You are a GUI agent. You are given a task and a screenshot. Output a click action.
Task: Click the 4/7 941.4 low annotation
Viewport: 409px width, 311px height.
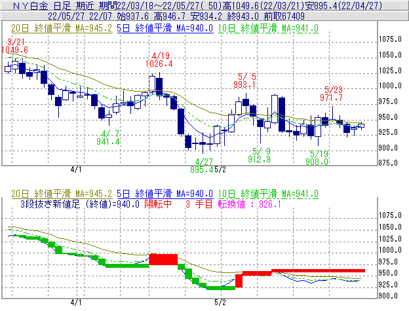pos(108,137)
